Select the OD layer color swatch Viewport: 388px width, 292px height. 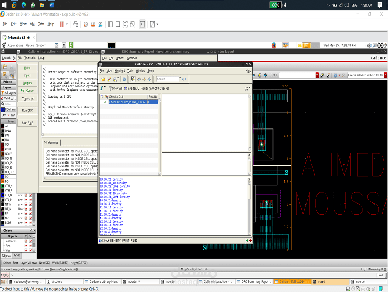3,145
